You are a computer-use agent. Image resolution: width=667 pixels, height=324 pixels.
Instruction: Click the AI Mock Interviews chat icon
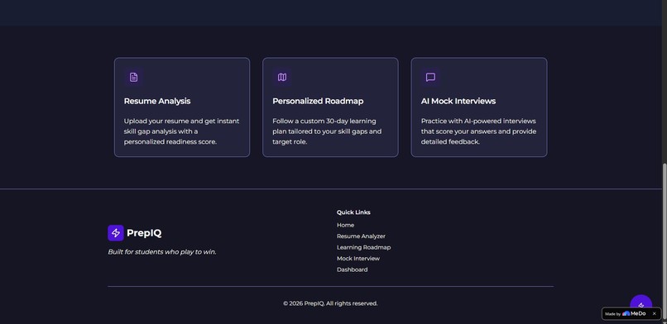point(430,78)
